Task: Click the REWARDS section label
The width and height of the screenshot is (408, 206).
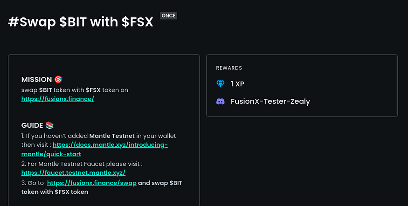Action: pos(229,68)
